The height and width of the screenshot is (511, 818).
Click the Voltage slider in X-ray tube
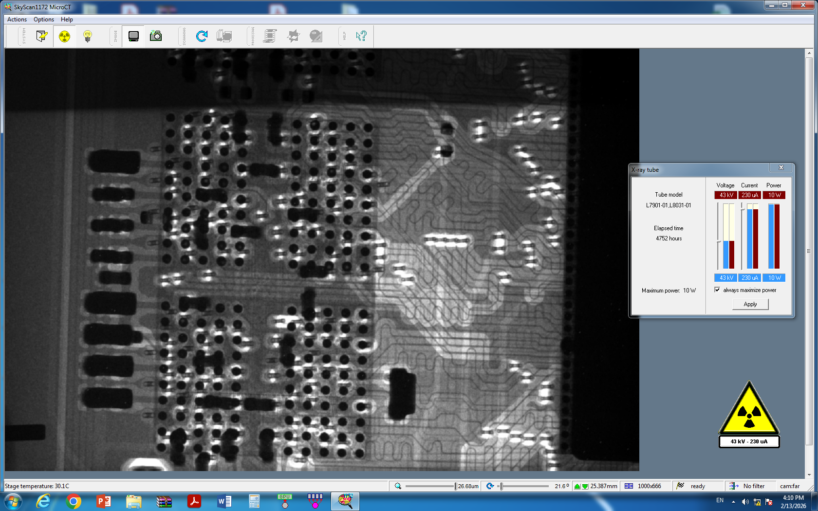718,241
